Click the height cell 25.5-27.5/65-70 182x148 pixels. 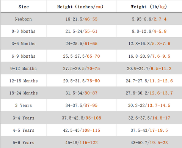point(82,56)
